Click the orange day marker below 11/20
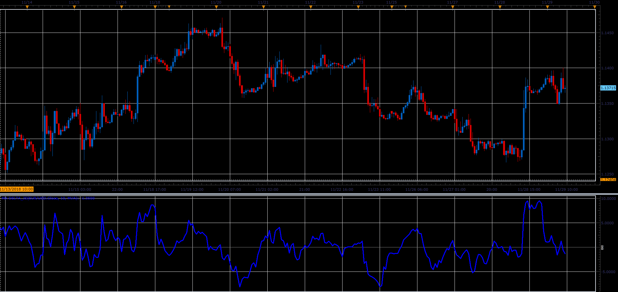 coord(216,7)
